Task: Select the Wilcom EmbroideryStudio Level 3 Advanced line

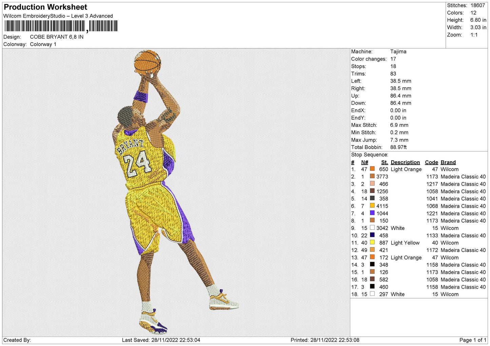Action: [x=58, y=16]
